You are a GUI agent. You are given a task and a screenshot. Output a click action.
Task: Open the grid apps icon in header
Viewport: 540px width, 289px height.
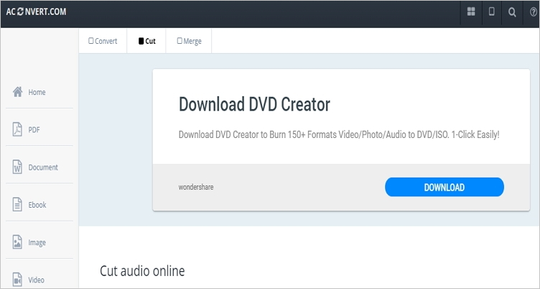tap(471, 12)
